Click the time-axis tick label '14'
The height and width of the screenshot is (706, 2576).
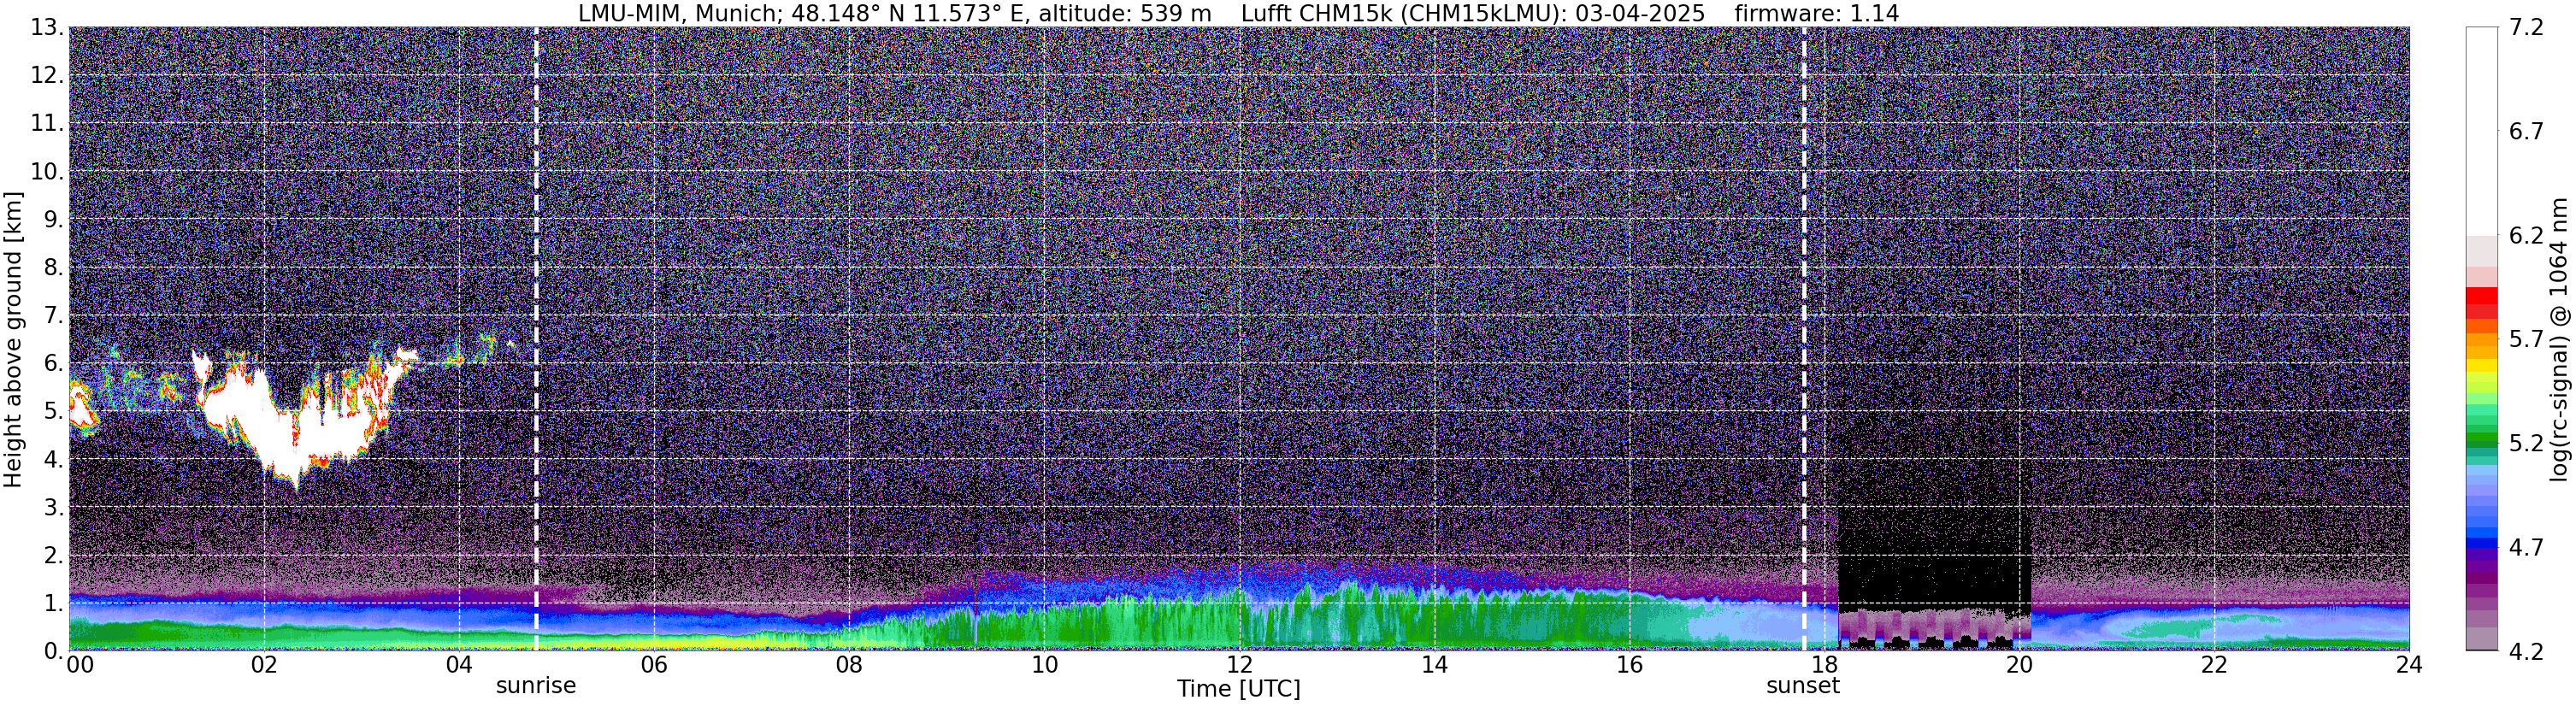click(x=1434, y=665)
